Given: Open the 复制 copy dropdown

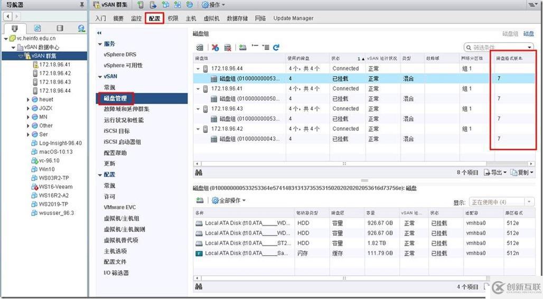Looking at the screenshot, I should tap(521, 172).
